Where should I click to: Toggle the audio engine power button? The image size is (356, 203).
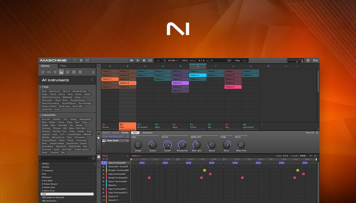(x=308, y=60)
